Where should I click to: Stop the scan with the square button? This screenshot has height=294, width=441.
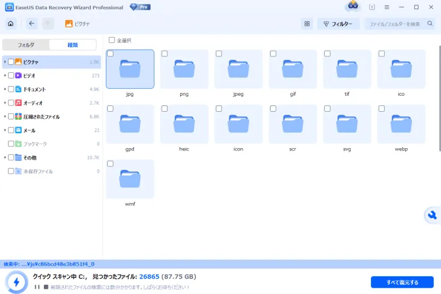point(46,287)
